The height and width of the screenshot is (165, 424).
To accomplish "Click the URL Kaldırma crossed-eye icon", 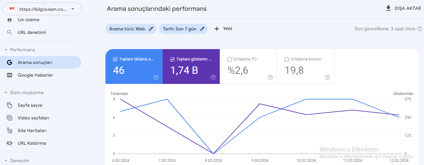I will 10,143.
